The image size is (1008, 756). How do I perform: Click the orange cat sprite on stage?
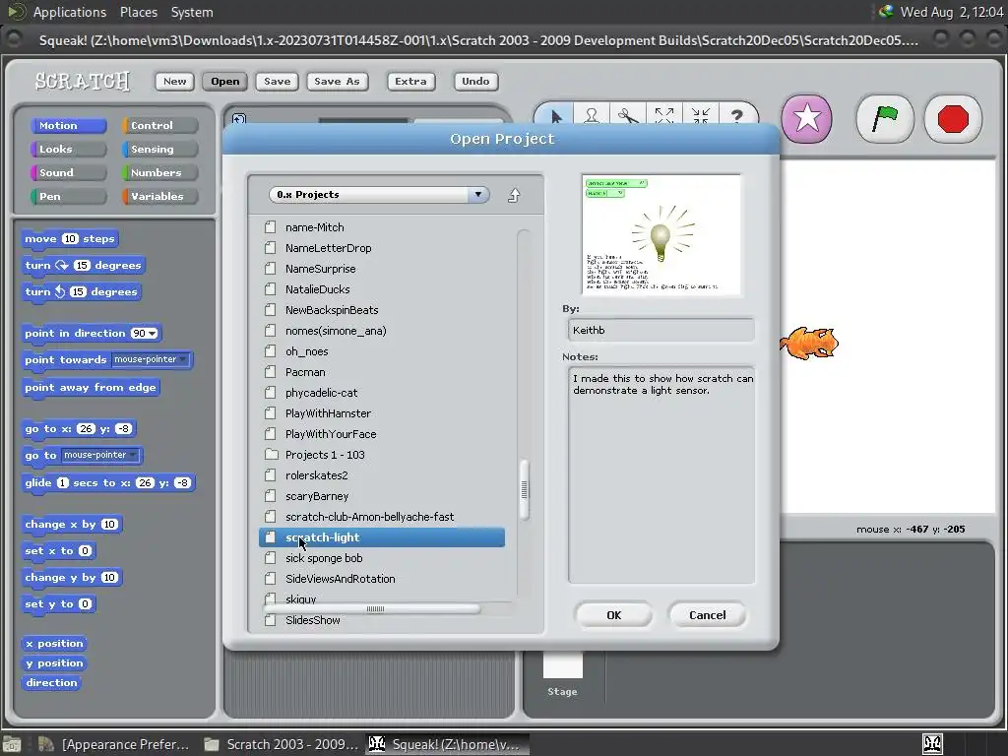point(809,342)
